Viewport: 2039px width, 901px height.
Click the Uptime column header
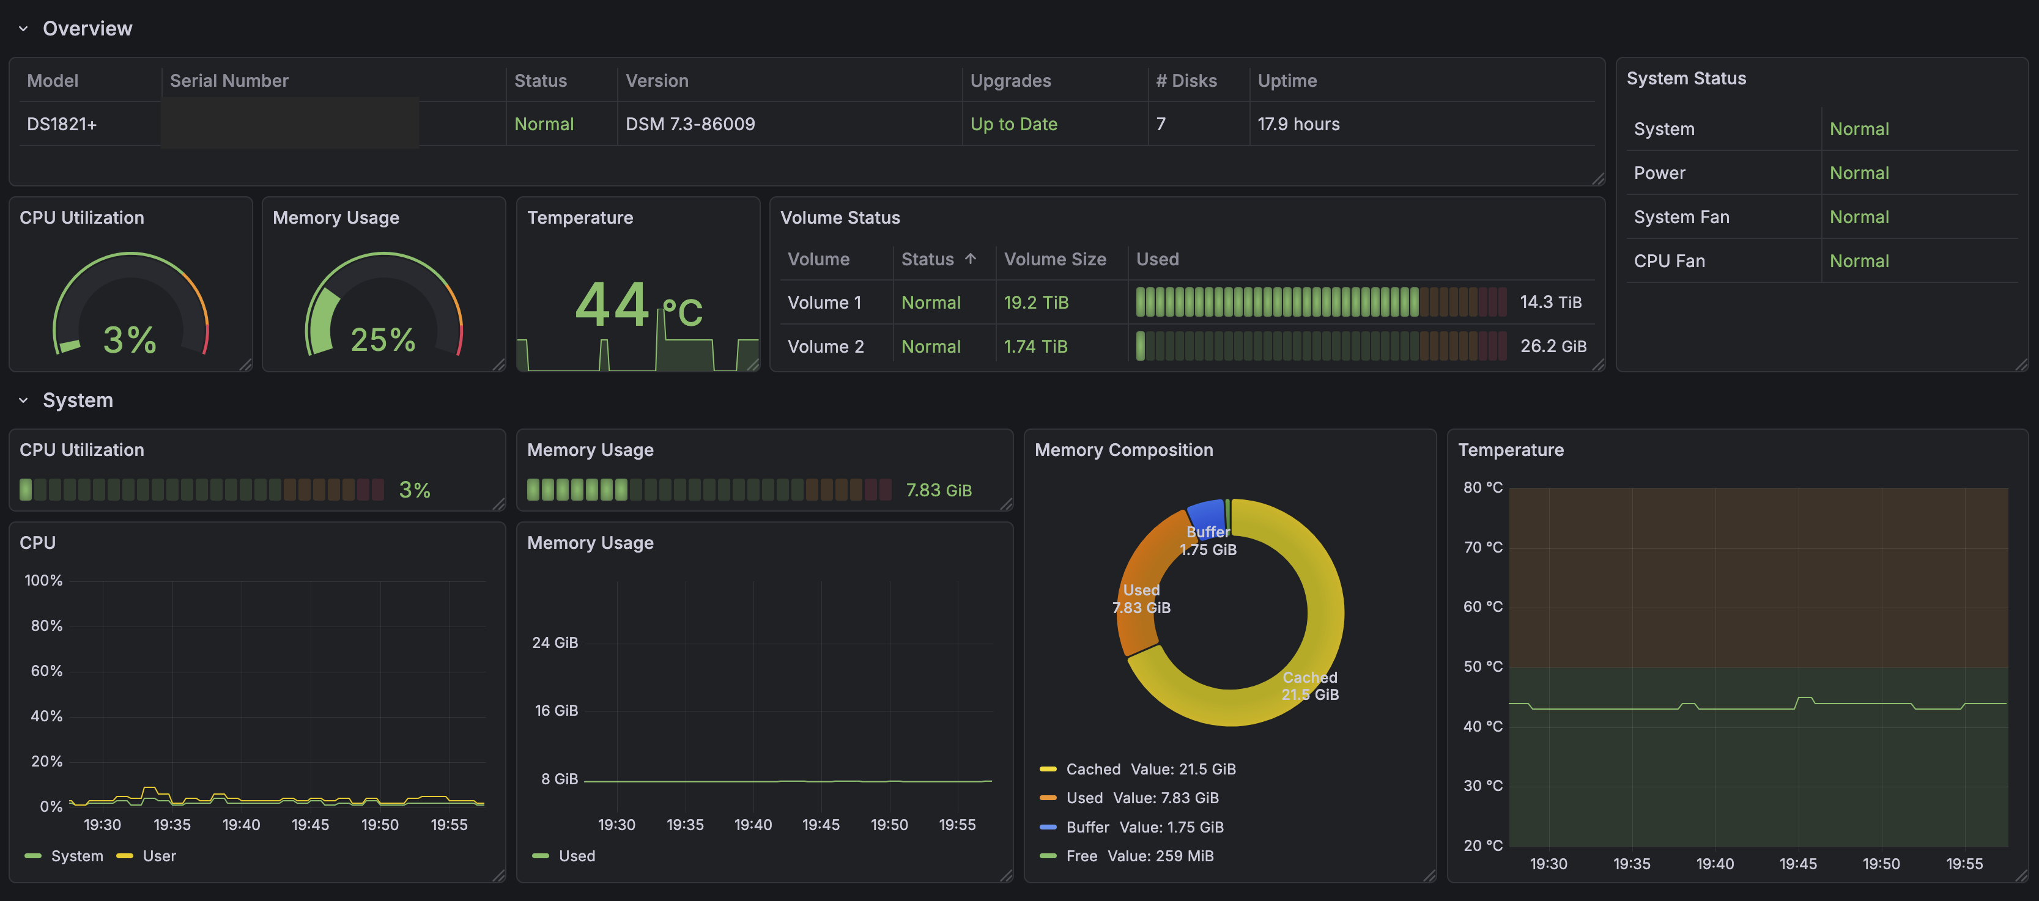click(1287, 81)
